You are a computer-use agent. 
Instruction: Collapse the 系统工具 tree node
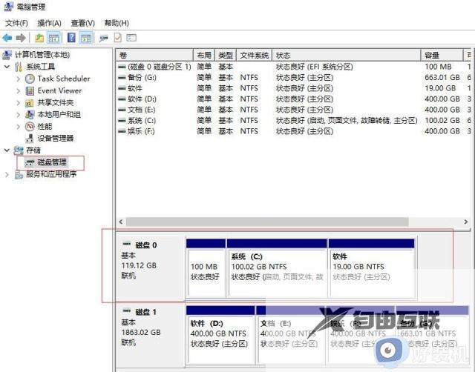(7, 67)
